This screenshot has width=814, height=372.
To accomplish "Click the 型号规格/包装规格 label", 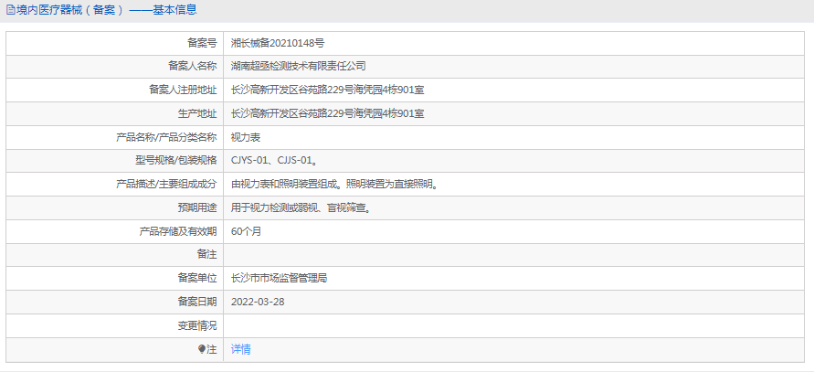I will [x=176, y=161].
